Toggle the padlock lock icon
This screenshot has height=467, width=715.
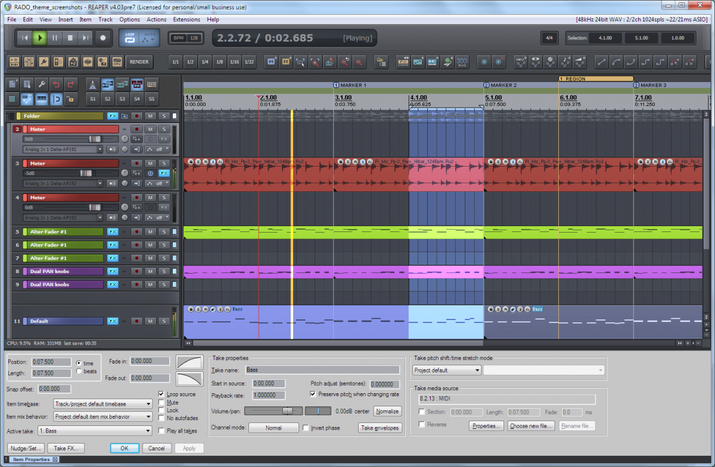(x=71, y=99)
